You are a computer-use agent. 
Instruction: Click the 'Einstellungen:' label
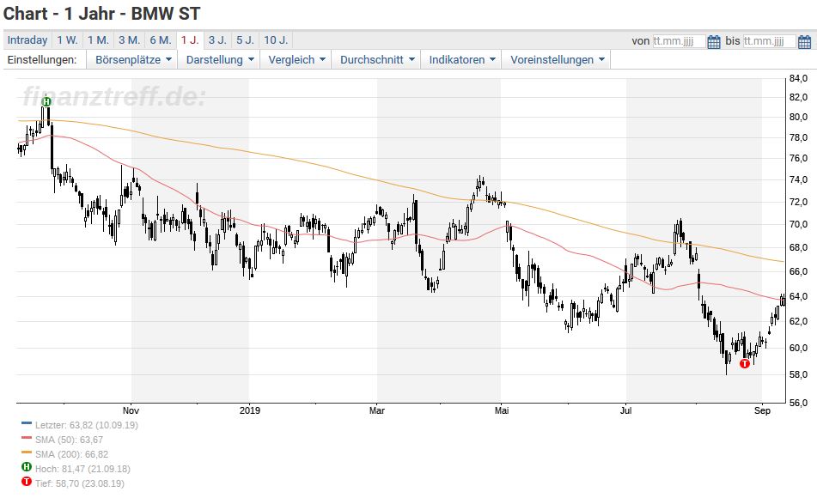(42, 60)
